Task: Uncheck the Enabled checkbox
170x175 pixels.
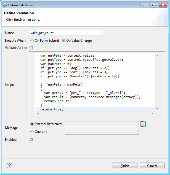Action: tap(31, 140)
